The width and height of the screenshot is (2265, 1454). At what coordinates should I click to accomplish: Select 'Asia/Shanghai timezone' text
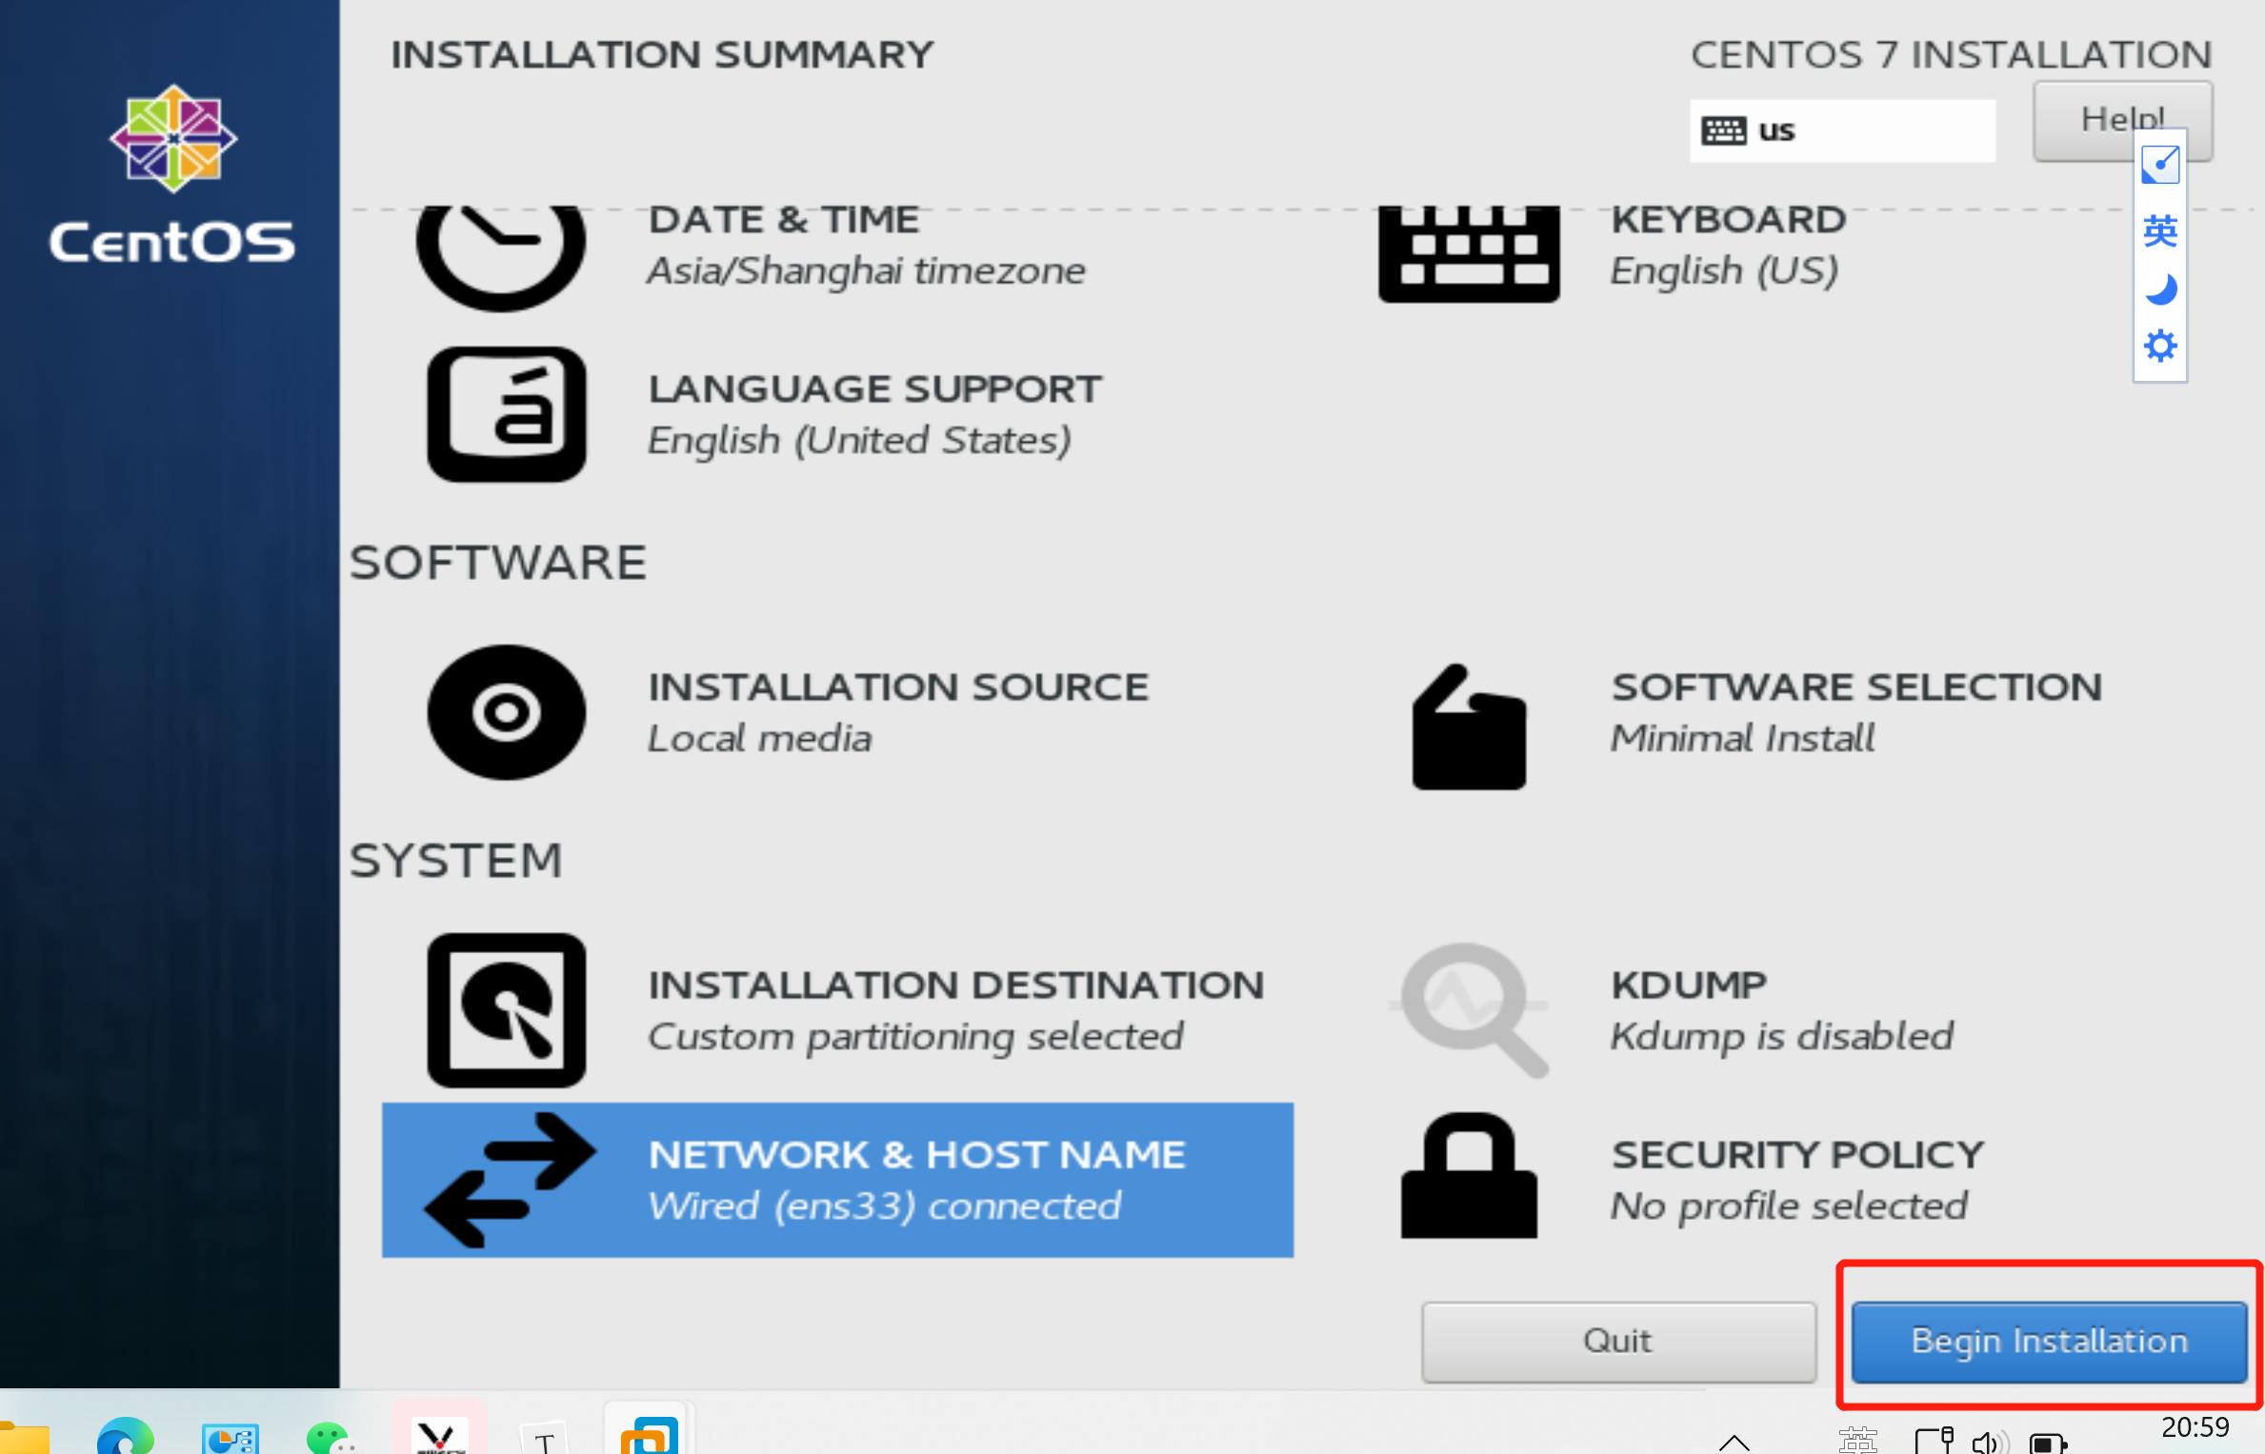point(866,271)
